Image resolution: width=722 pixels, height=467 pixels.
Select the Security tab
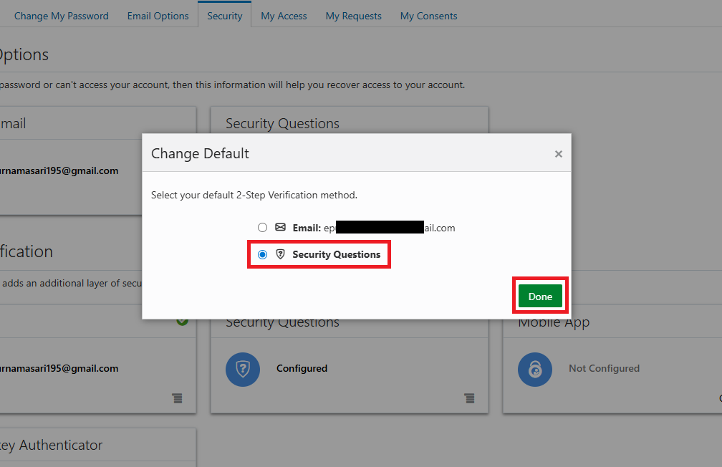225,16
